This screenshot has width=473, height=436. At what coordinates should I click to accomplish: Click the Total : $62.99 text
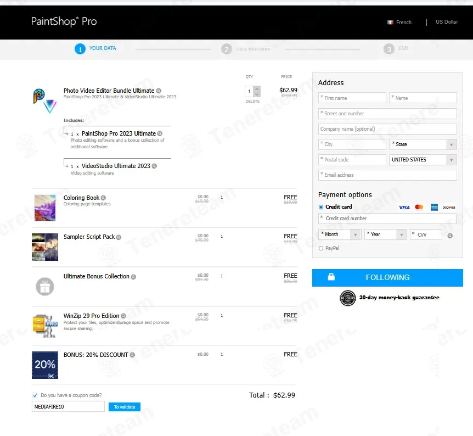point(272,395)
